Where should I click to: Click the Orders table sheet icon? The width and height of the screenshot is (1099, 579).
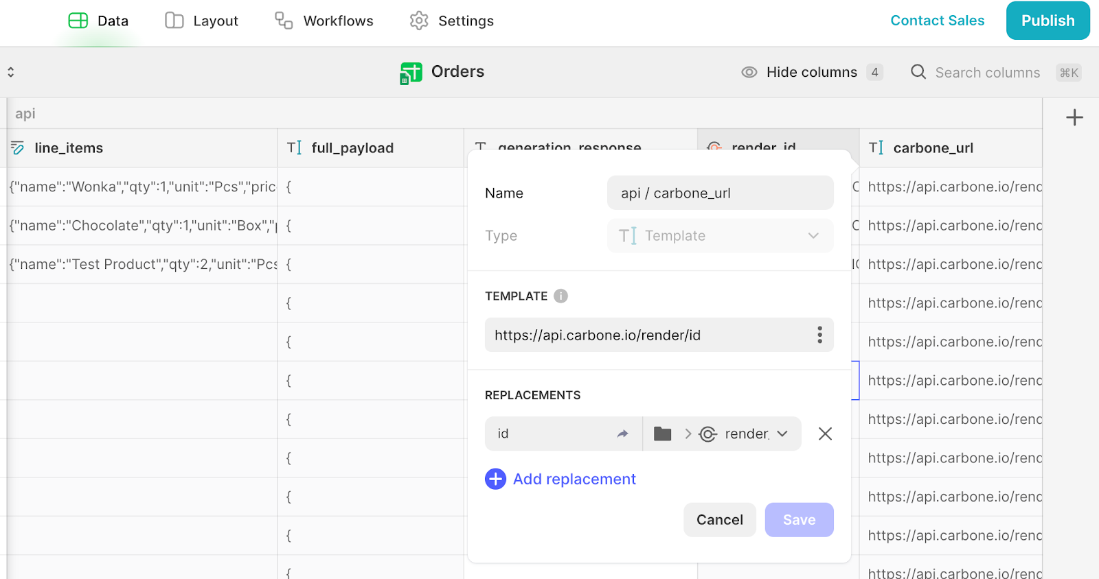(x=411, y=73)
